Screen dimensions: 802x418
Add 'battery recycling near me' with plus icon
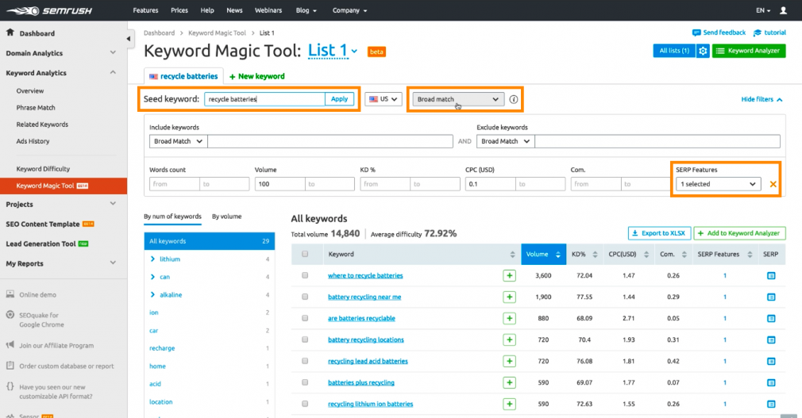(509, 297)
